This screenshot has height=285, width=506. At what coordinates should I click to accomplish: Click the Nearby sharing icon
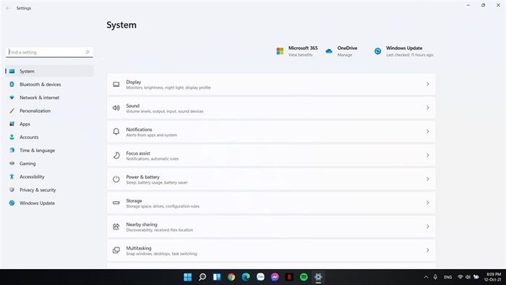coord(116,226)
